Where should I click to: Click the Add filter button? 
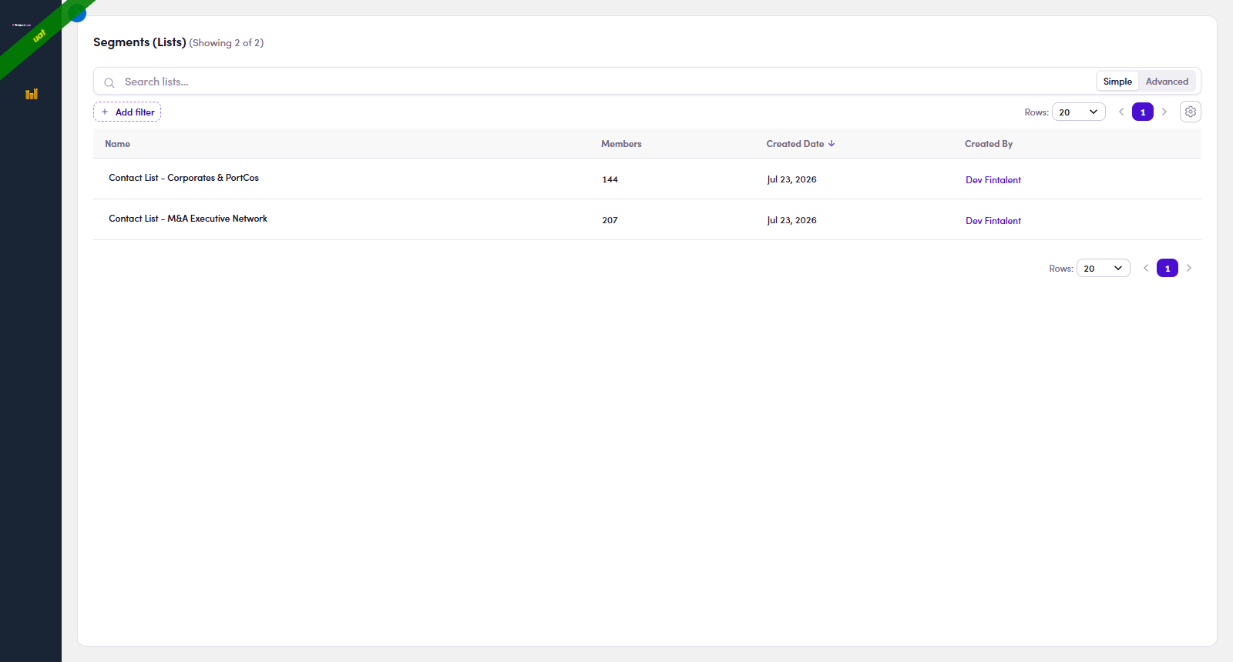(127, 112)
